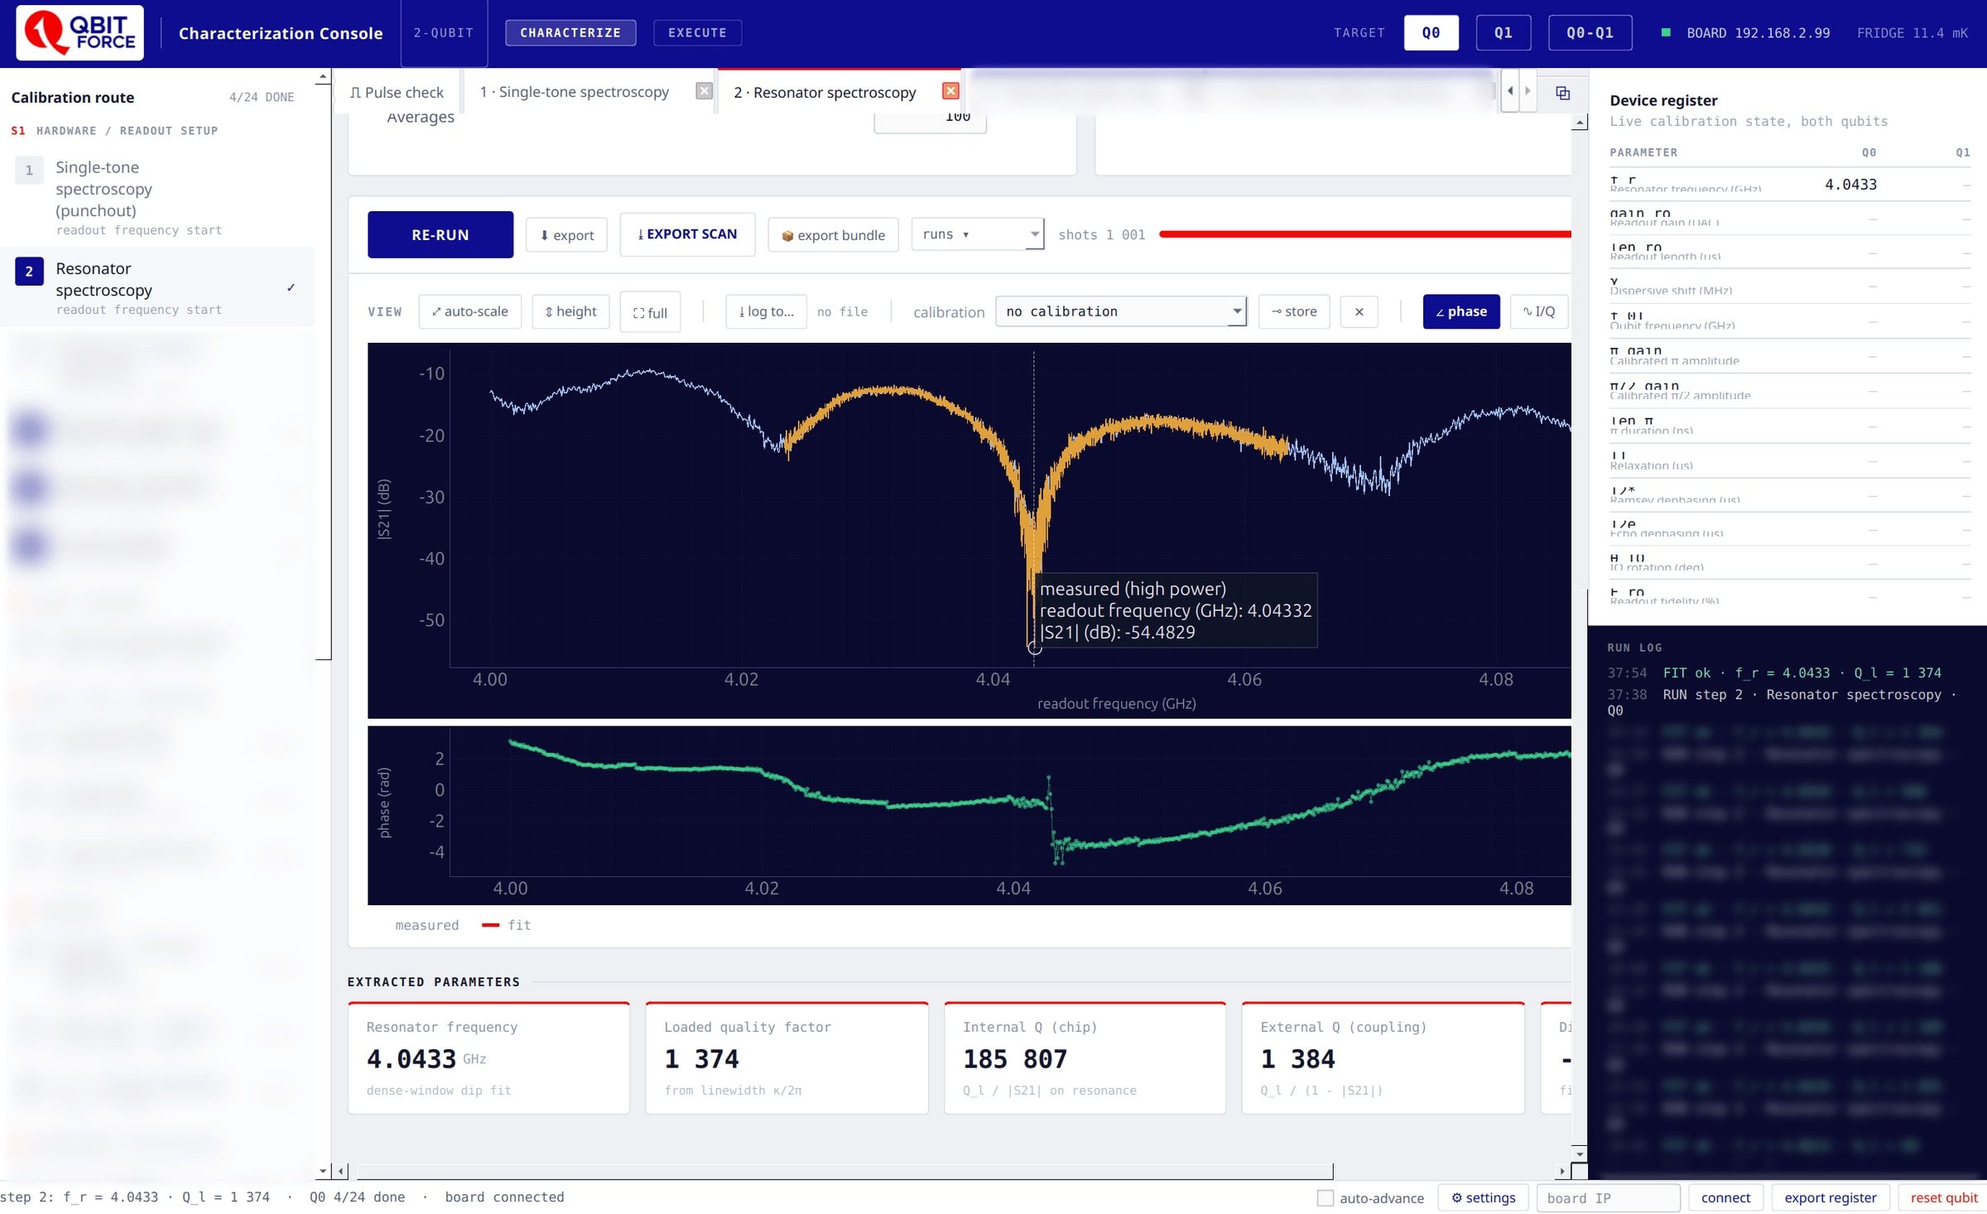The image size is (1987, 1214).
Task: Click the QBIT FORCE logo
Action: coord(79,33)
